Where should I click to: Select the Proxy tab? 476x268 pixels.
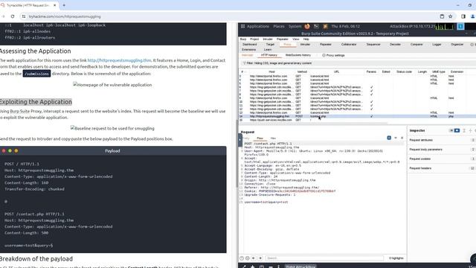[287, 45]
